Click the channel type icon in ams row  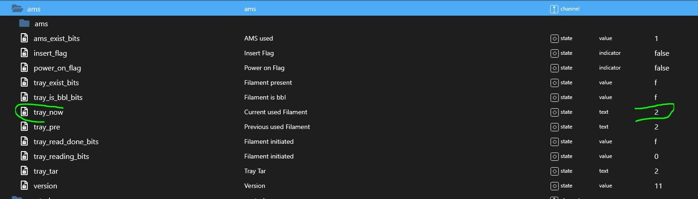[554, 8]
